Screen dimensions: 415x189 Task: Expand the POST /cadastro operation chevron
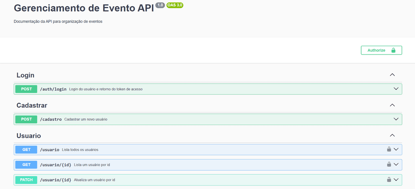396,119
